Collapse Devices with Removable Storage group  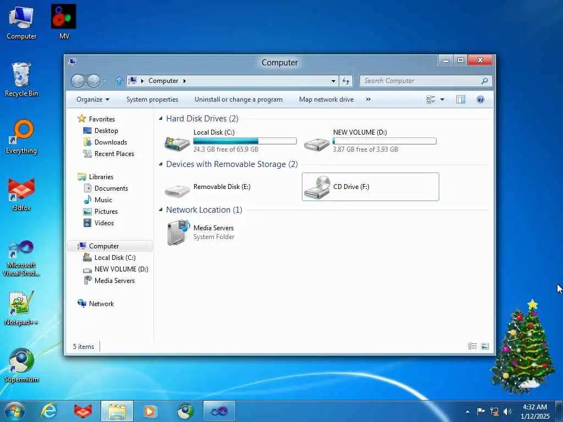click(161, 164)
